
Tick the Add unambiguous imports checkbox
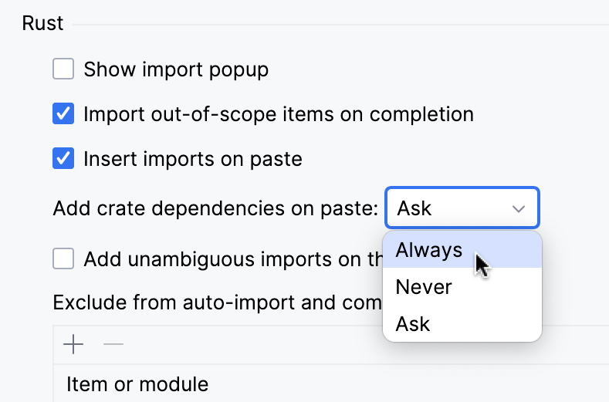pyautogui.click(x=63, y=258)
